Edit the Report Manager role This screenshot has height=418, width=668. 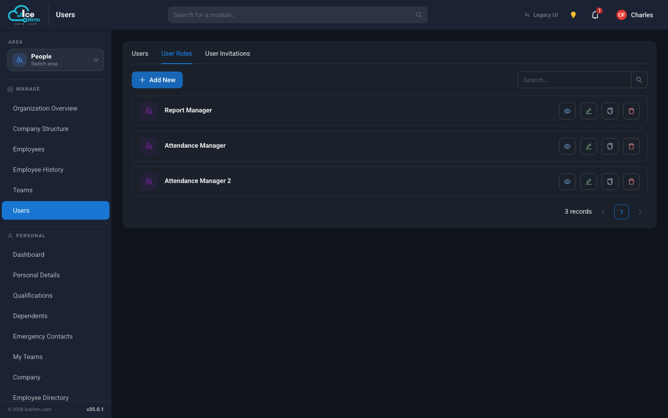(x=589, y=111)
